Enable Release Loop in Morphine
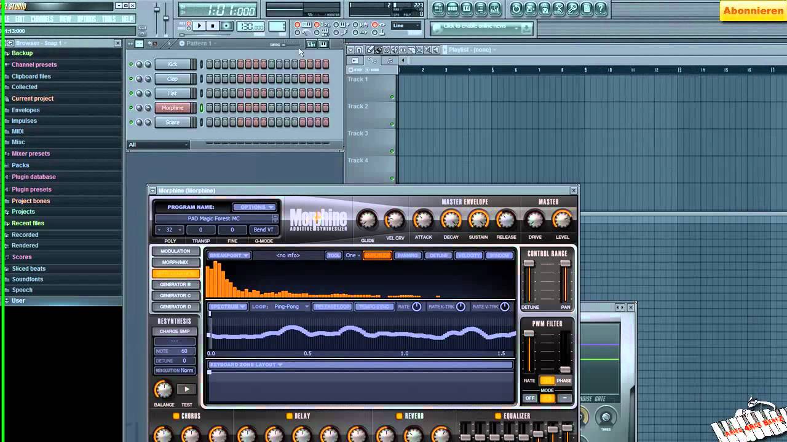This screenshot has height=442, width=787. point(332,306)
